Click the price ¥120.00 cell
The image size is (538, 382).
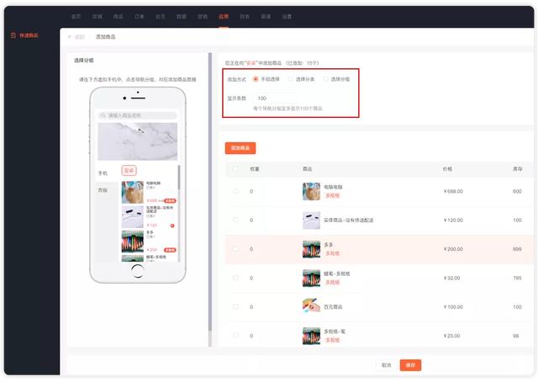point(453,220)
